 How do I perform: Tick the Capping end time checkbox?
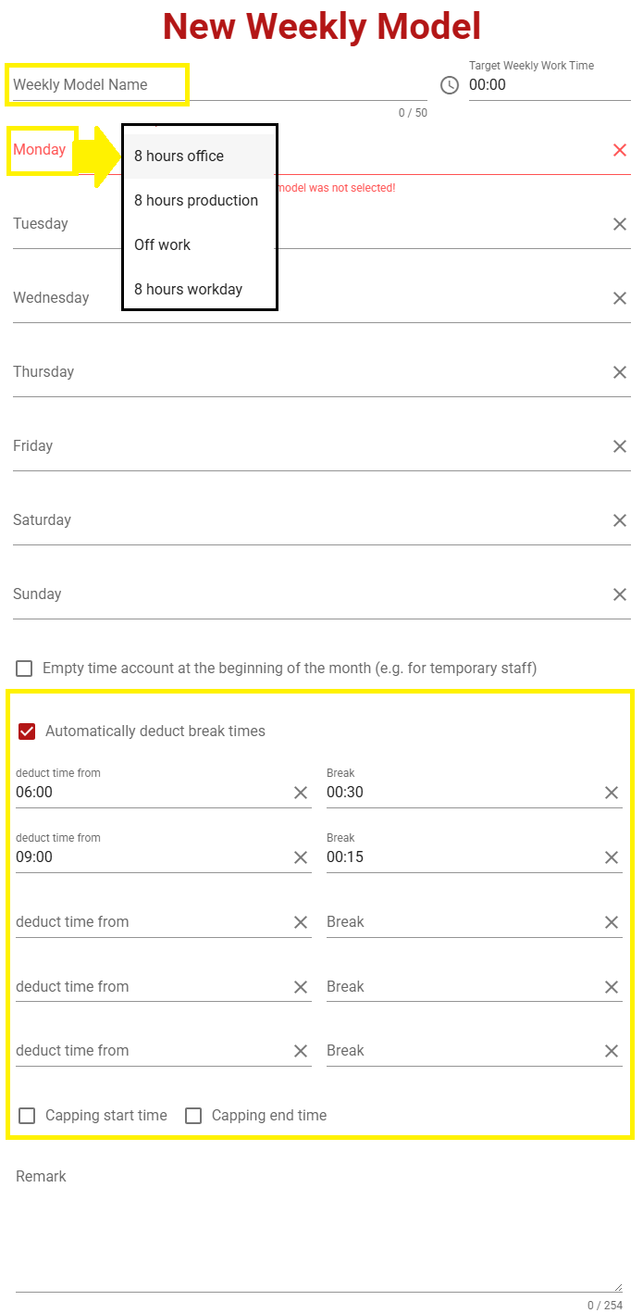pos(193,1116)
